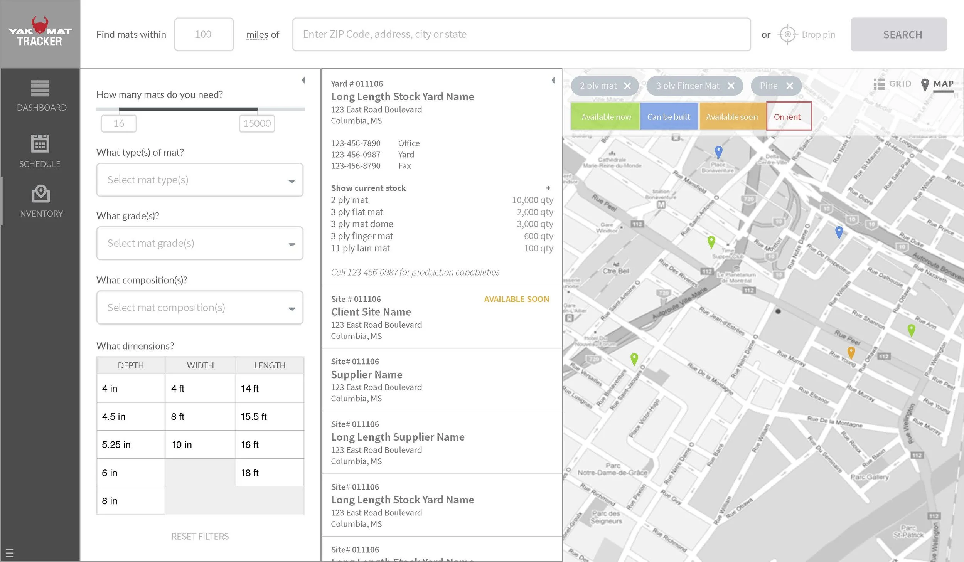Click the YakMat Tracker logo
The width and height of the screenshot is (964, 562).
click(x=40, y=33)
